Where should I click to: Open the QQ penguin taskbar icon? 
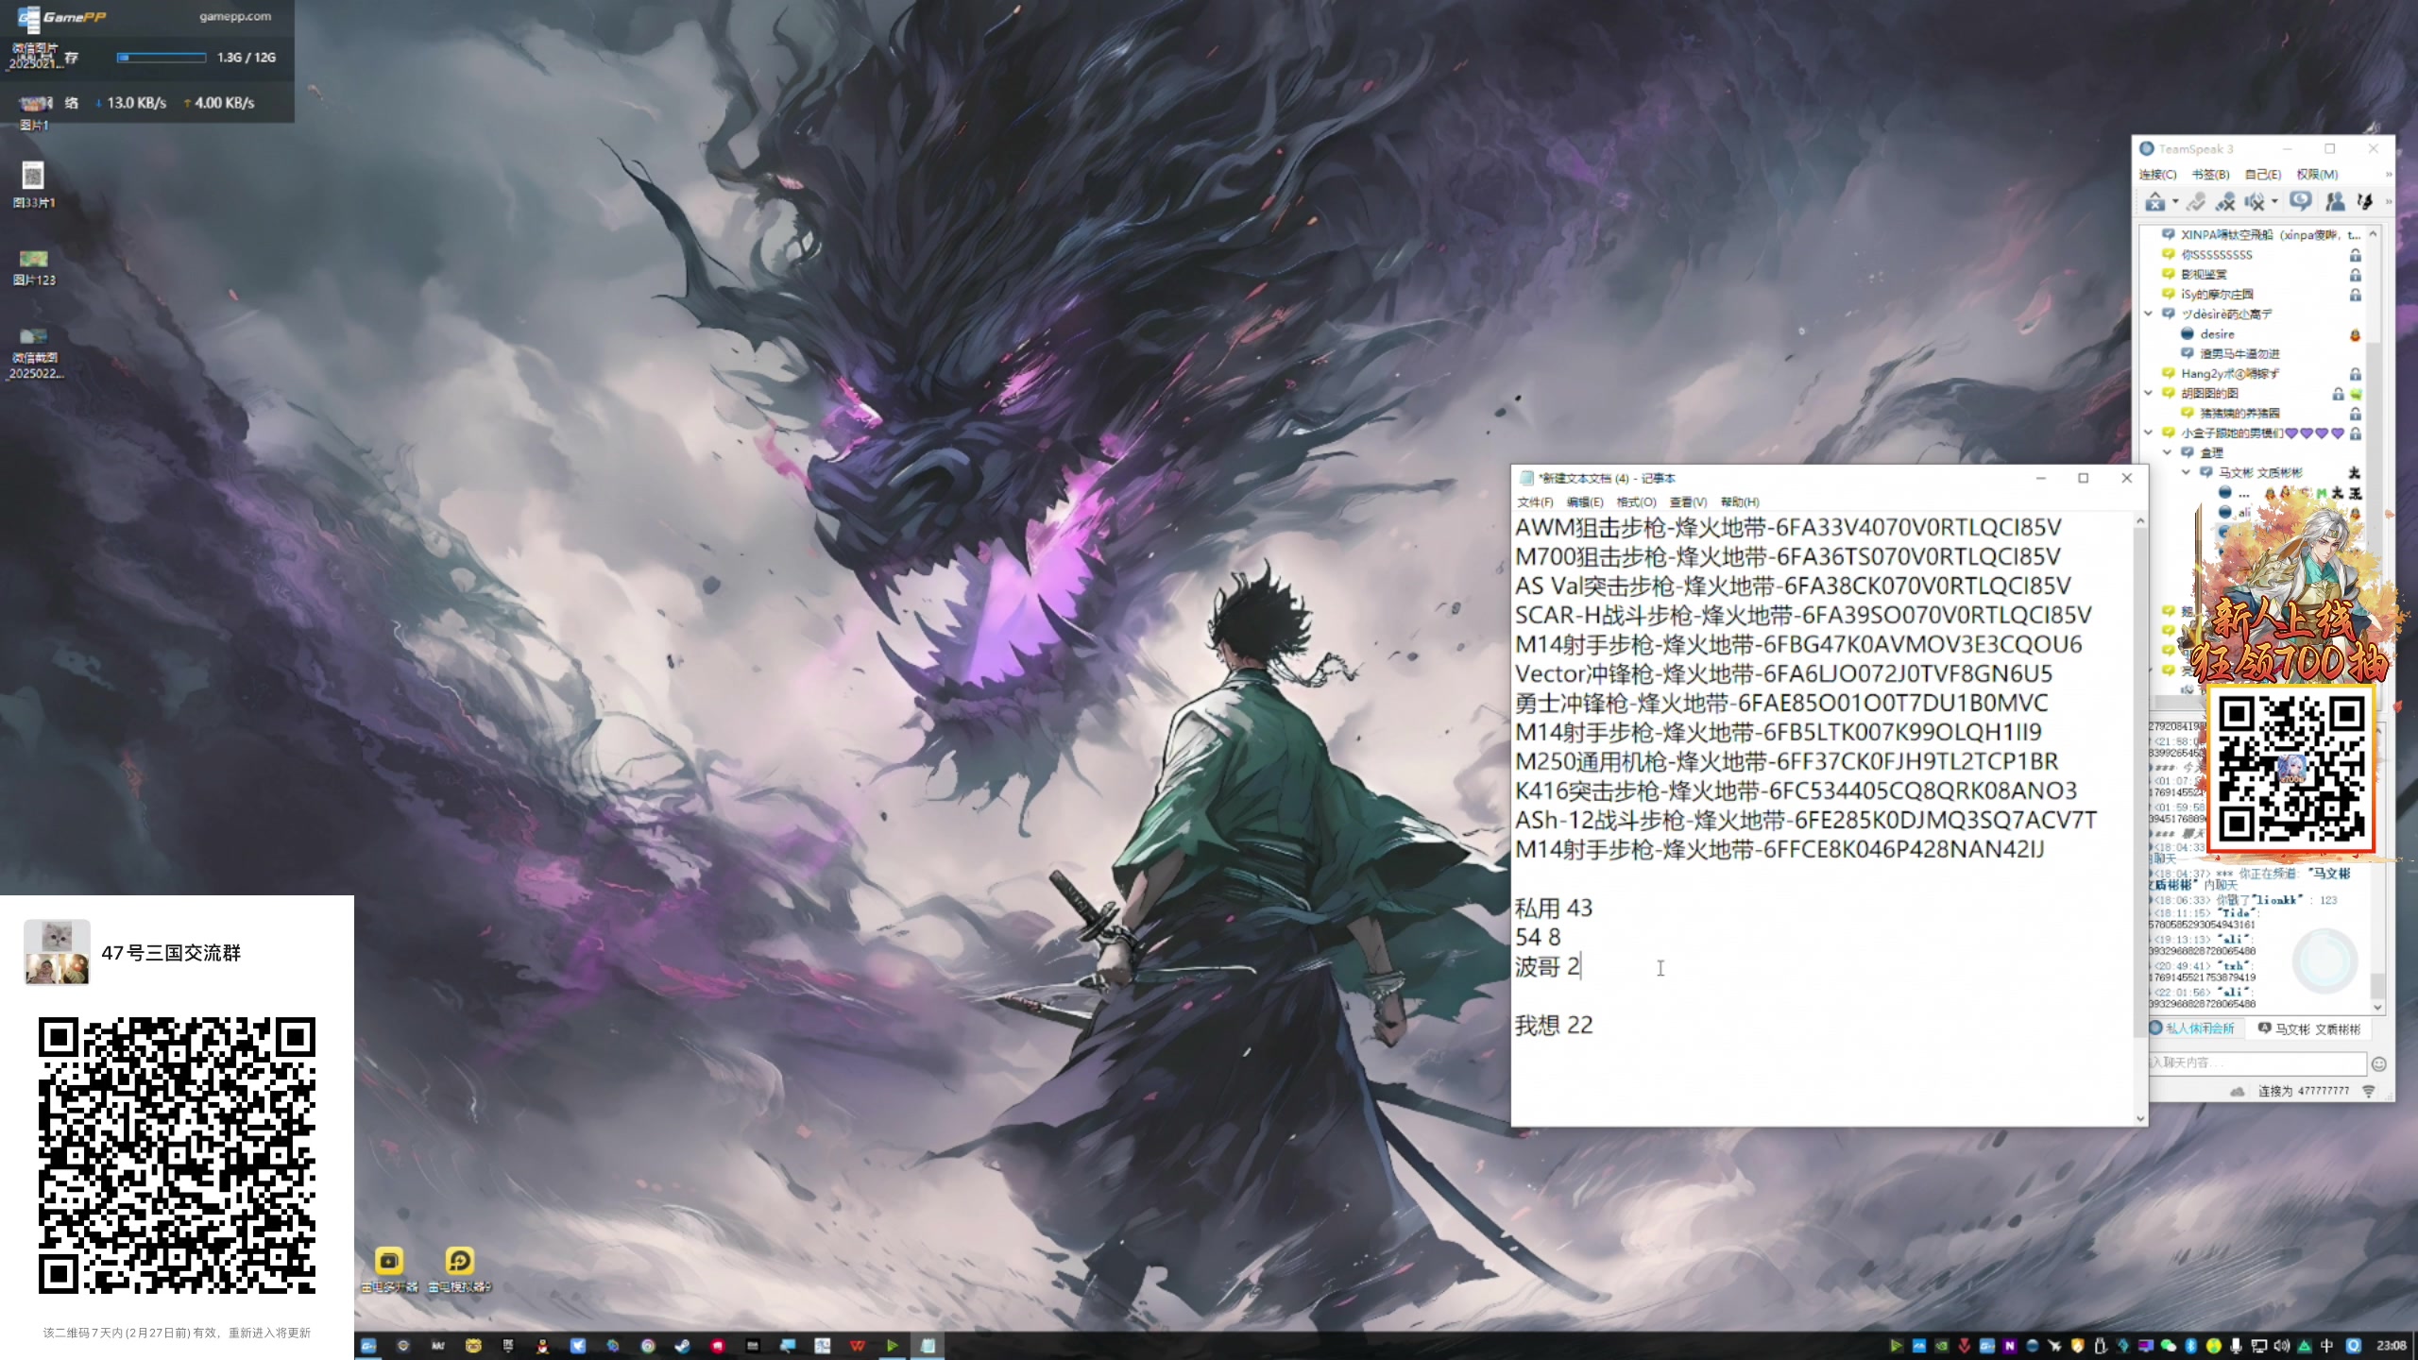click(x=542, y=1346)
